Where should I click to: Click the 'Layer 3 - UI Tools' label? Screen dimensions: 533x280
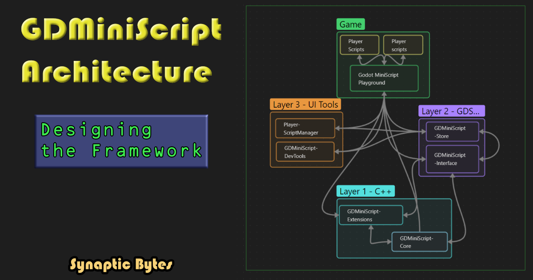pyautogui.click(x=305, y=104)
